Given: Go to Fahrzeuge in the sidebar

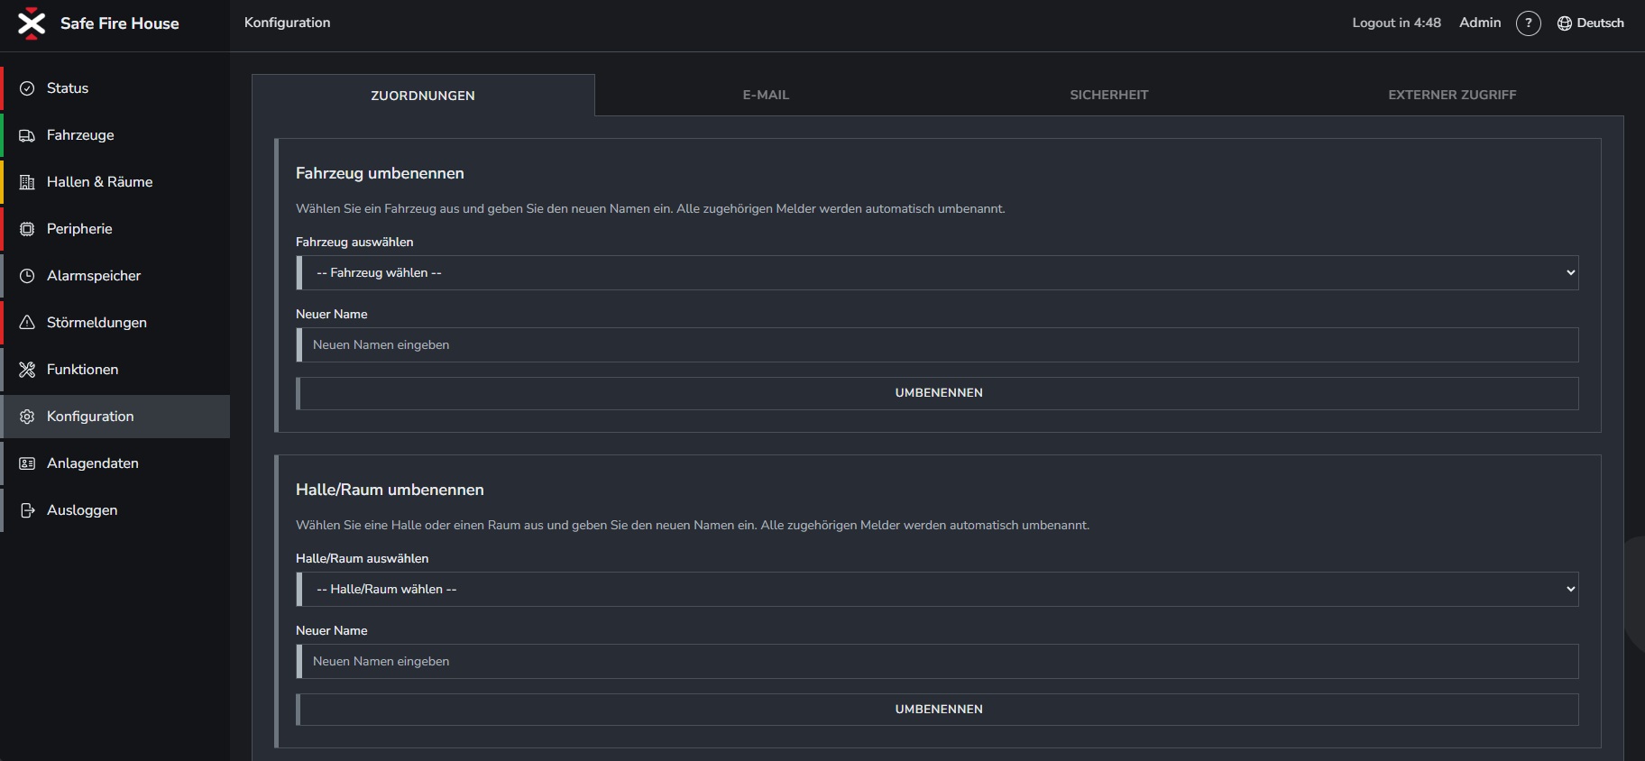Looking at the screenshot, I should [116, 135].
